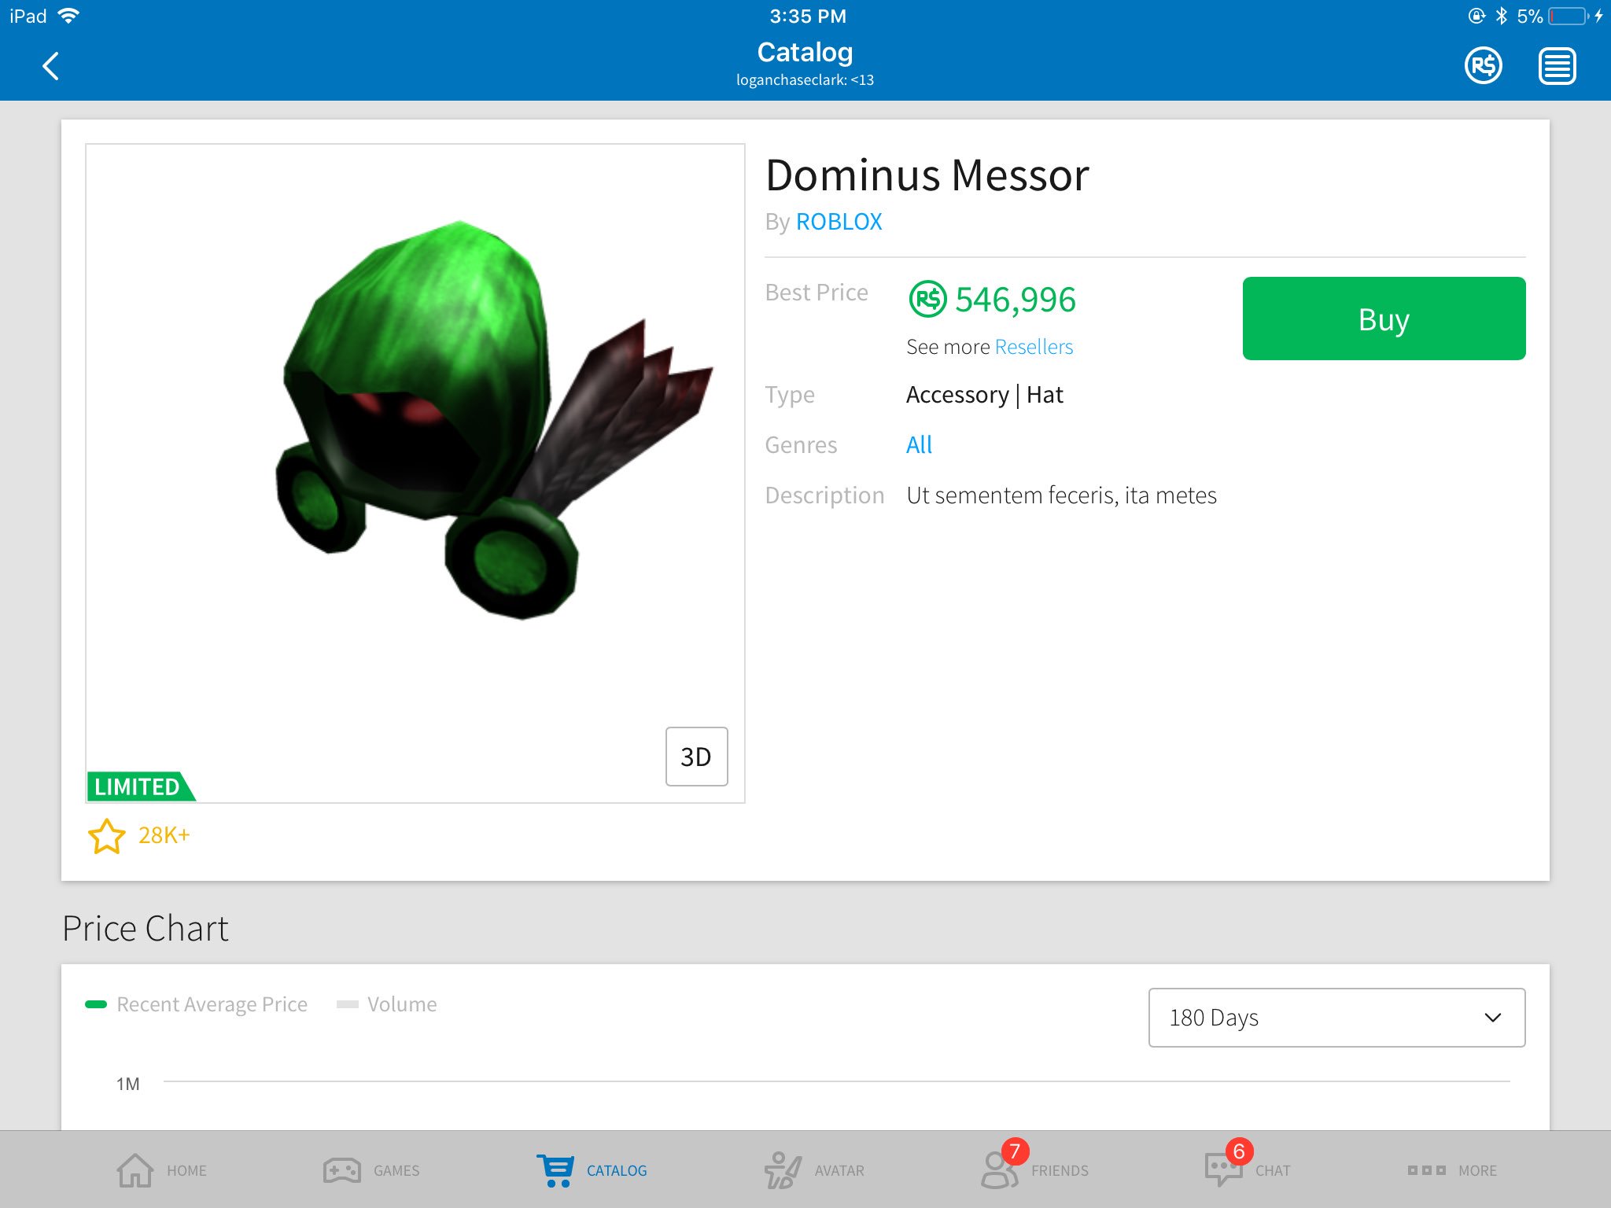Open the Resellers link
Screen dimensions: 1611x1208
[x=1033, y=347]
